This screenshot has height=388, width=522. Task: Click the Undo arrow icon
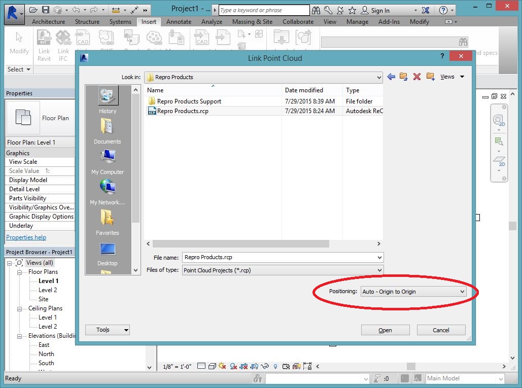pos(76,10)
